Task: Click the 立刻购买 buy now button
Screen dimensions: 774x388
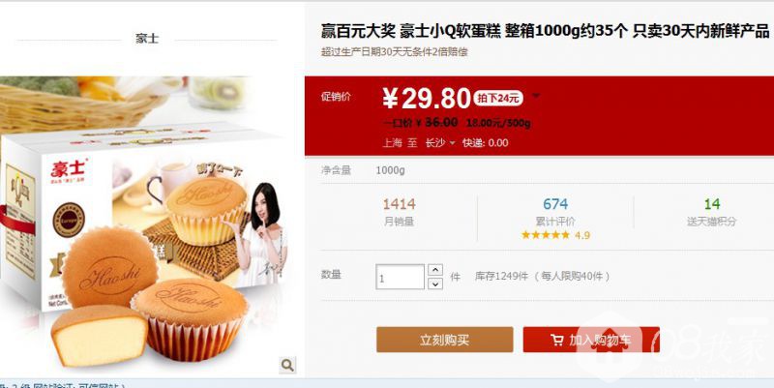Action: pyautogui.click(x=444, y=340)
